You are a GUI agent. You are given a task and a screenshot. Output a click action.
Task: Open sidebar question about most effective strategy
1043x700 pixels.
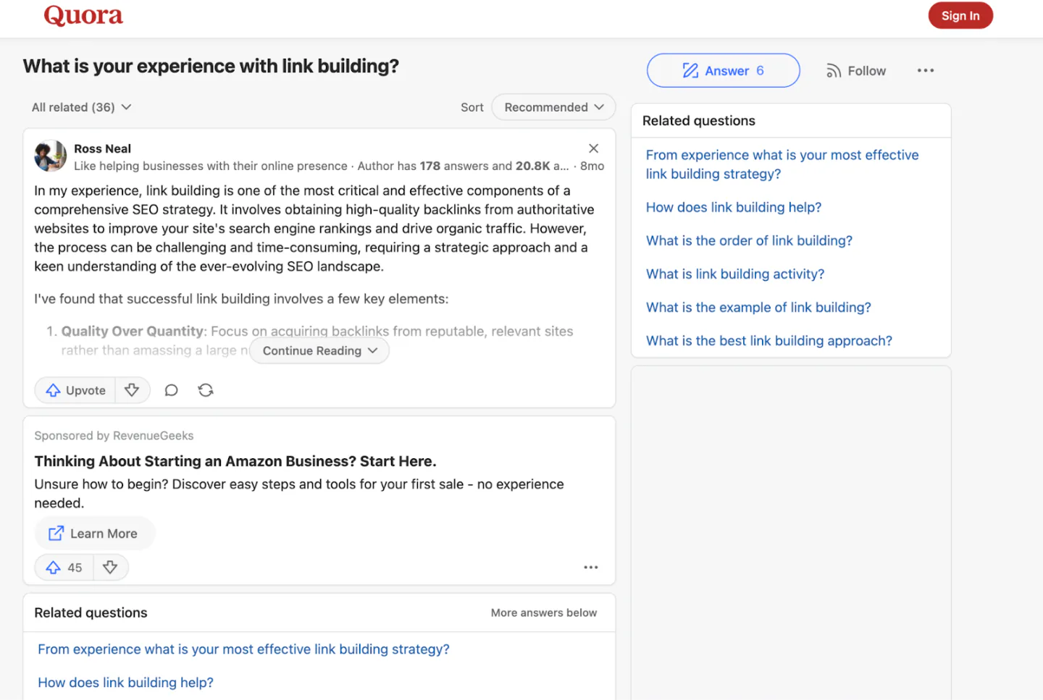pos(782,164)
